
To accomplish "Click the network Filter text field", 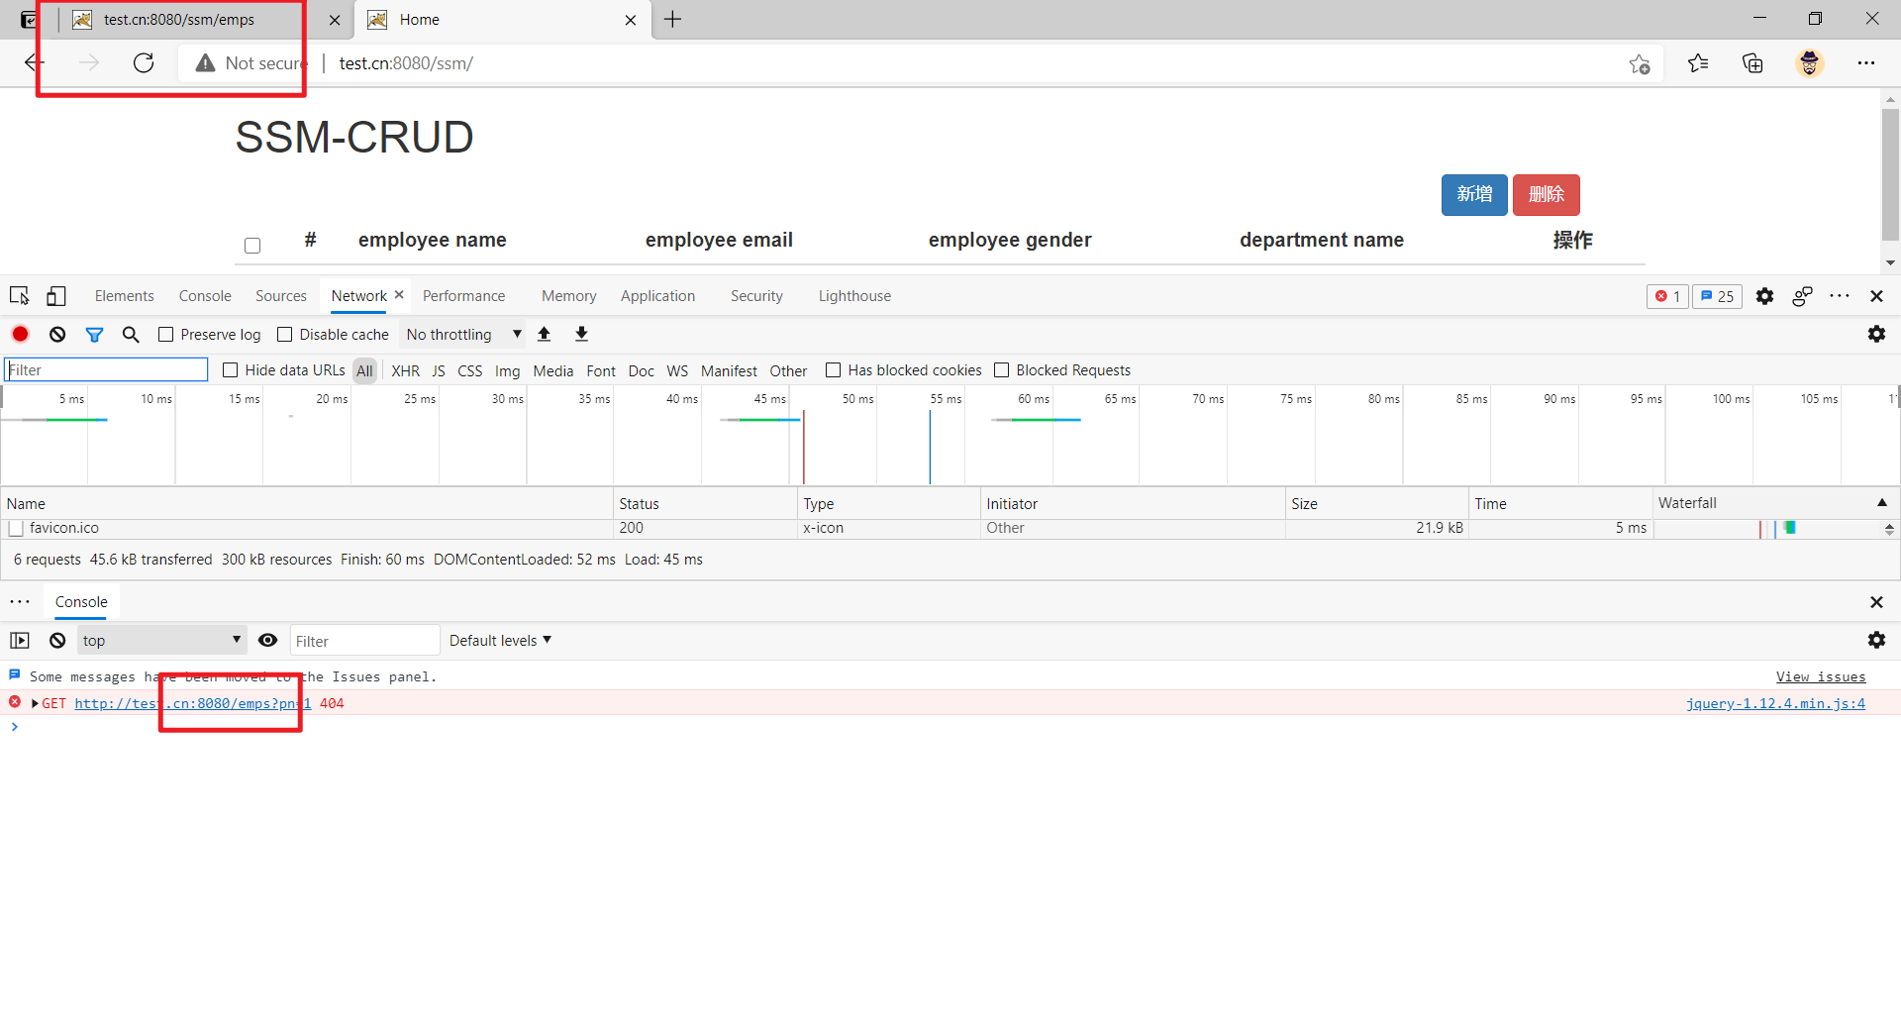I will [x=106, y=370].
